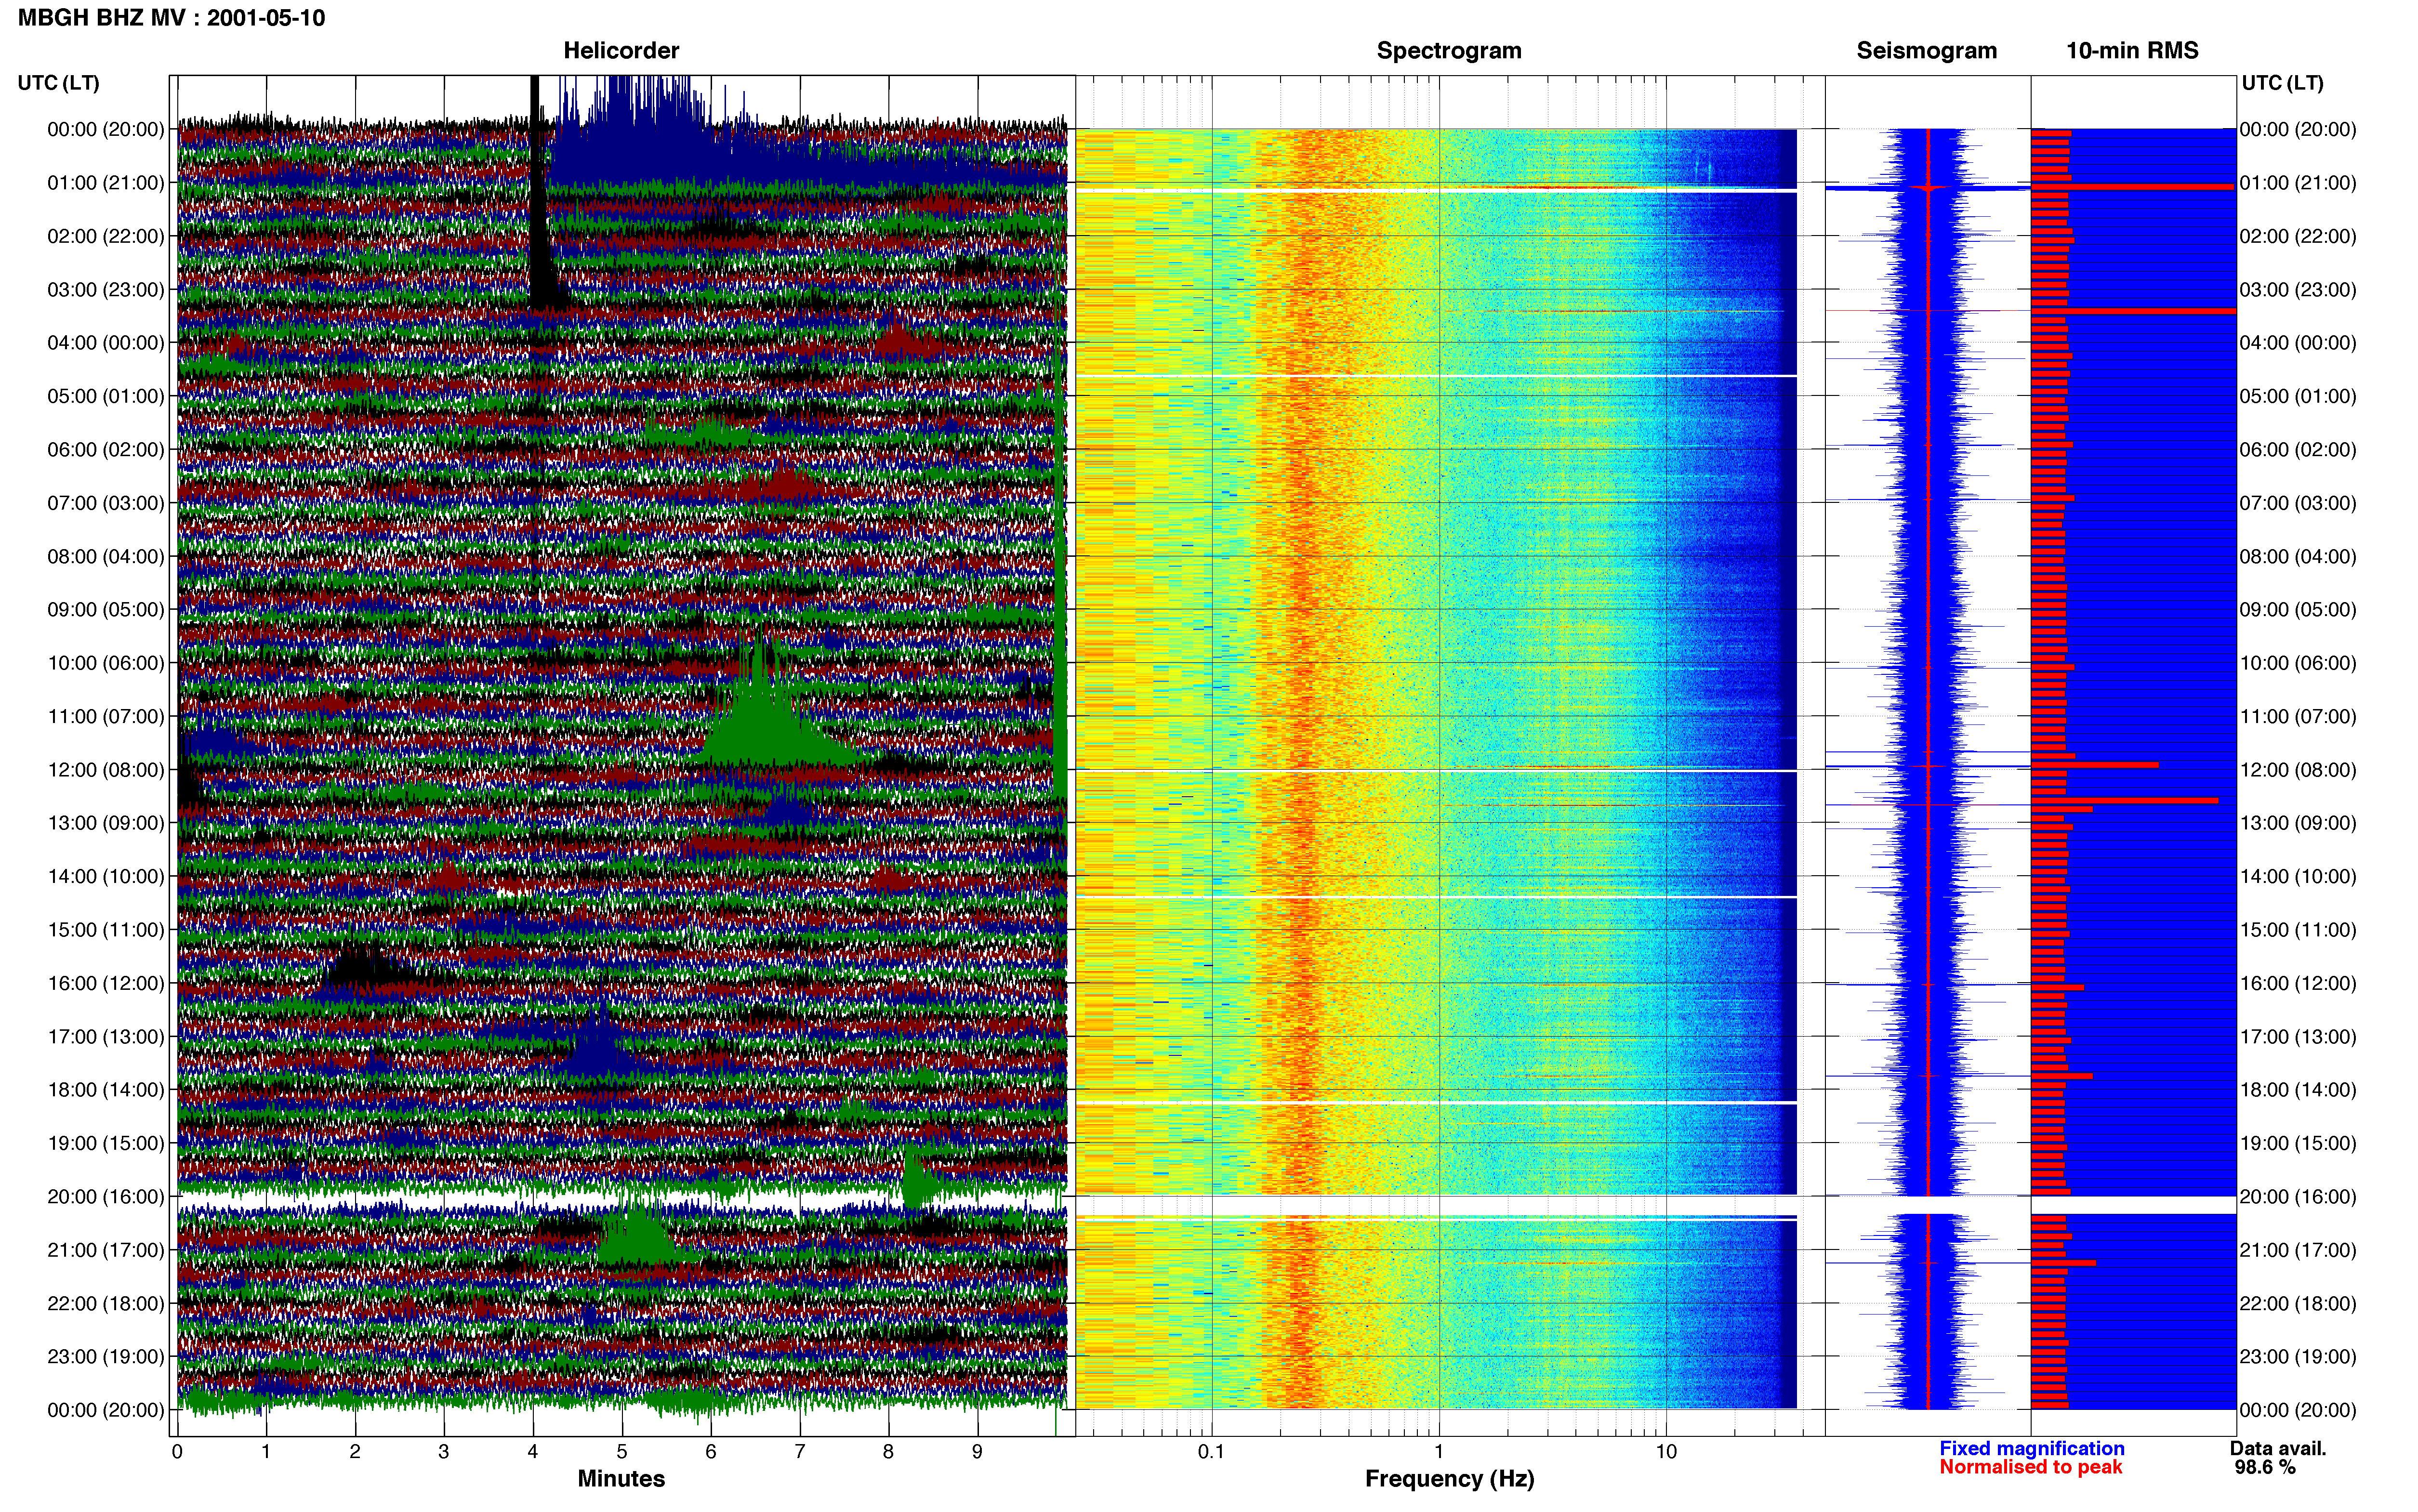Click left-axis time label '04:00 (00:00)'
Viewport: 2418px width, 1512px height.
coord(105,343)
